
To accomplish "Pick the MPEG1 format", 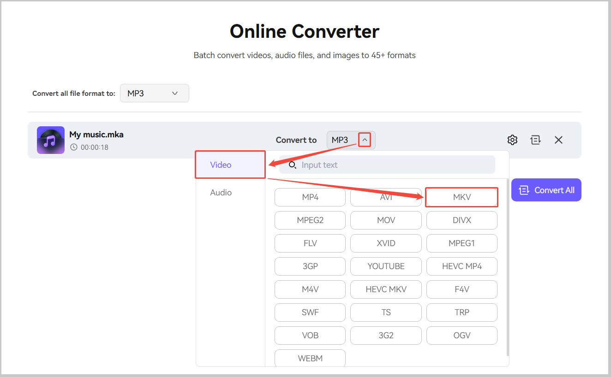I will click(462, 243).
